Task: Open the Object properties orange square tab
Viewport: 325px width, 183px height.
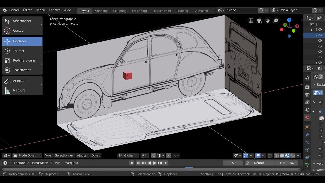Action: point(307,127)
